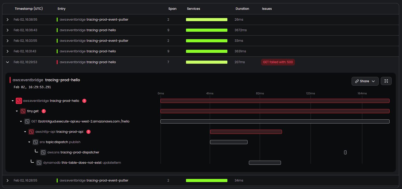
Task: Click the span icon beside aws:http-api tracing-prod-api
Action: click(31, 132)
